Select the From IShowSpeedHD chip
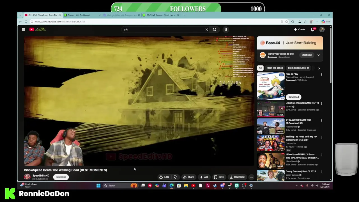The height and width of the screenshot is (202, 359). click(298, 68)
